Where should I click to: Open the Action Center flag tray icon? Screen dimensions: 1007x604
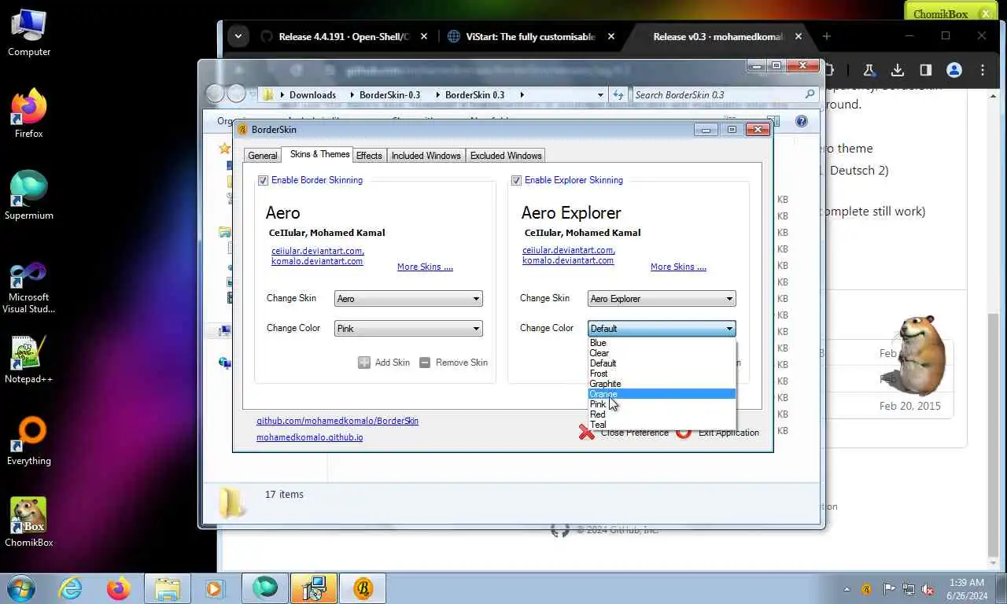click(888, 588)
